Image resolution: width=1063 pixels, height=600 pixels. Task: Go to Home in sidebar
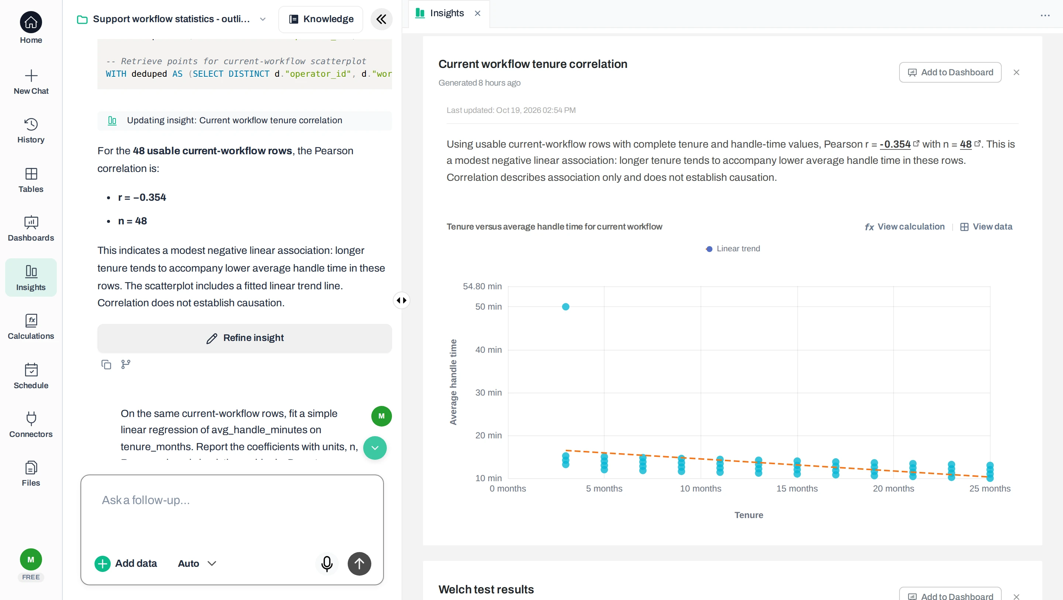coord(31,28)
